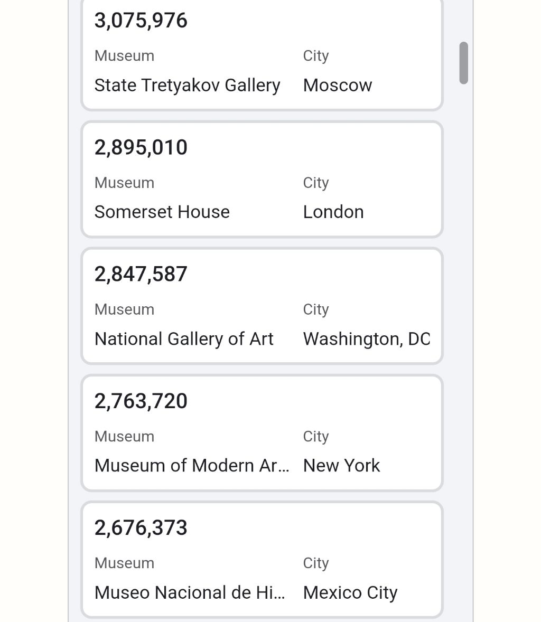Open truncated Museum of Modern Art name
The width and height of the screenshot is (541, 622).
[x=192, y=465]
